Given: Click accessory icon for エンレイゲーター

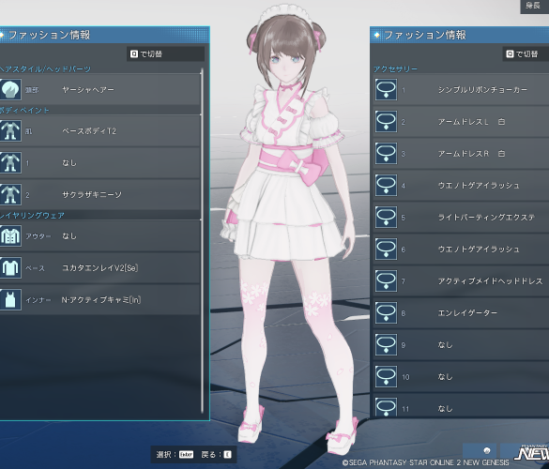Looking at the screenshot, I should click(386, 312).
